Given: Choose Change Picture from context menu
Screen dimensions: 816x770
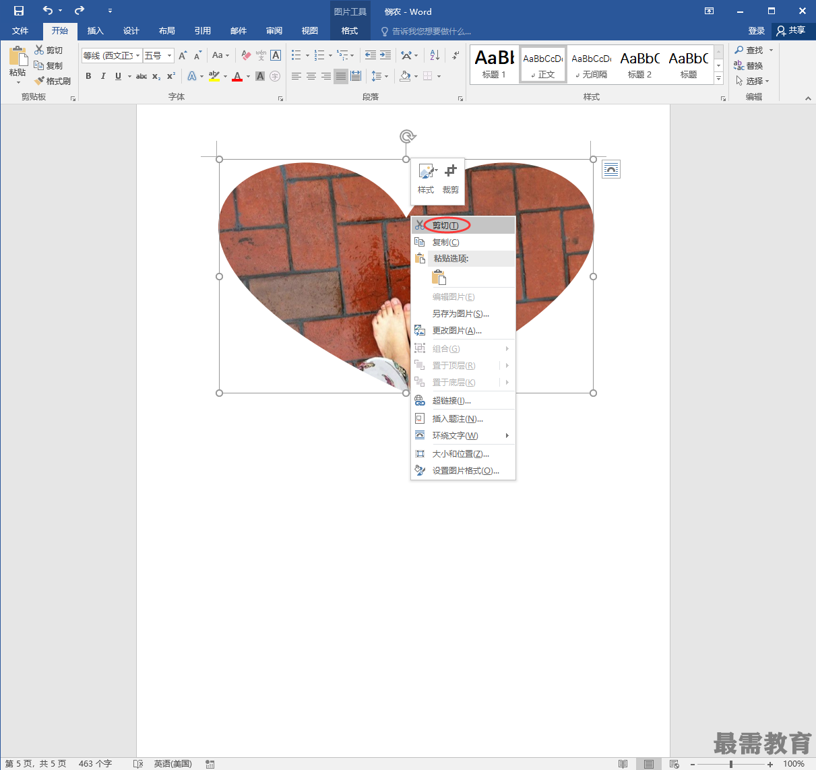Looking at the screenshot, I should 464,330.
